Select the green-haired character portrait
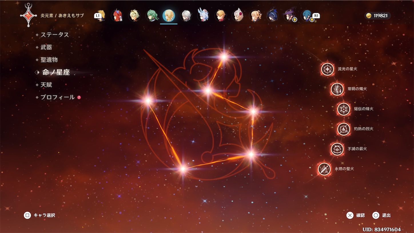Image resolution: width=414 pixels, height=233 pixels. click(x=152, y=15)
